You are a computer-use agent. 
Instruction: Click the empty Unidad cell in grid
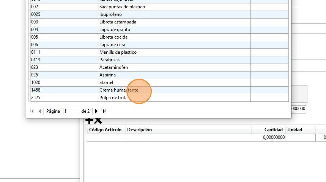pyautogui.click(x=300, y=137)
